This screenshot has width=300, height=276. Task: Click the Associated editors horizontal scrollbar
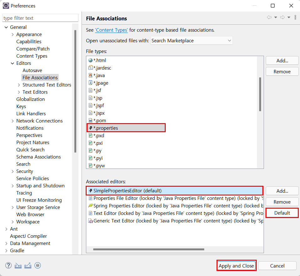(149, 249)
